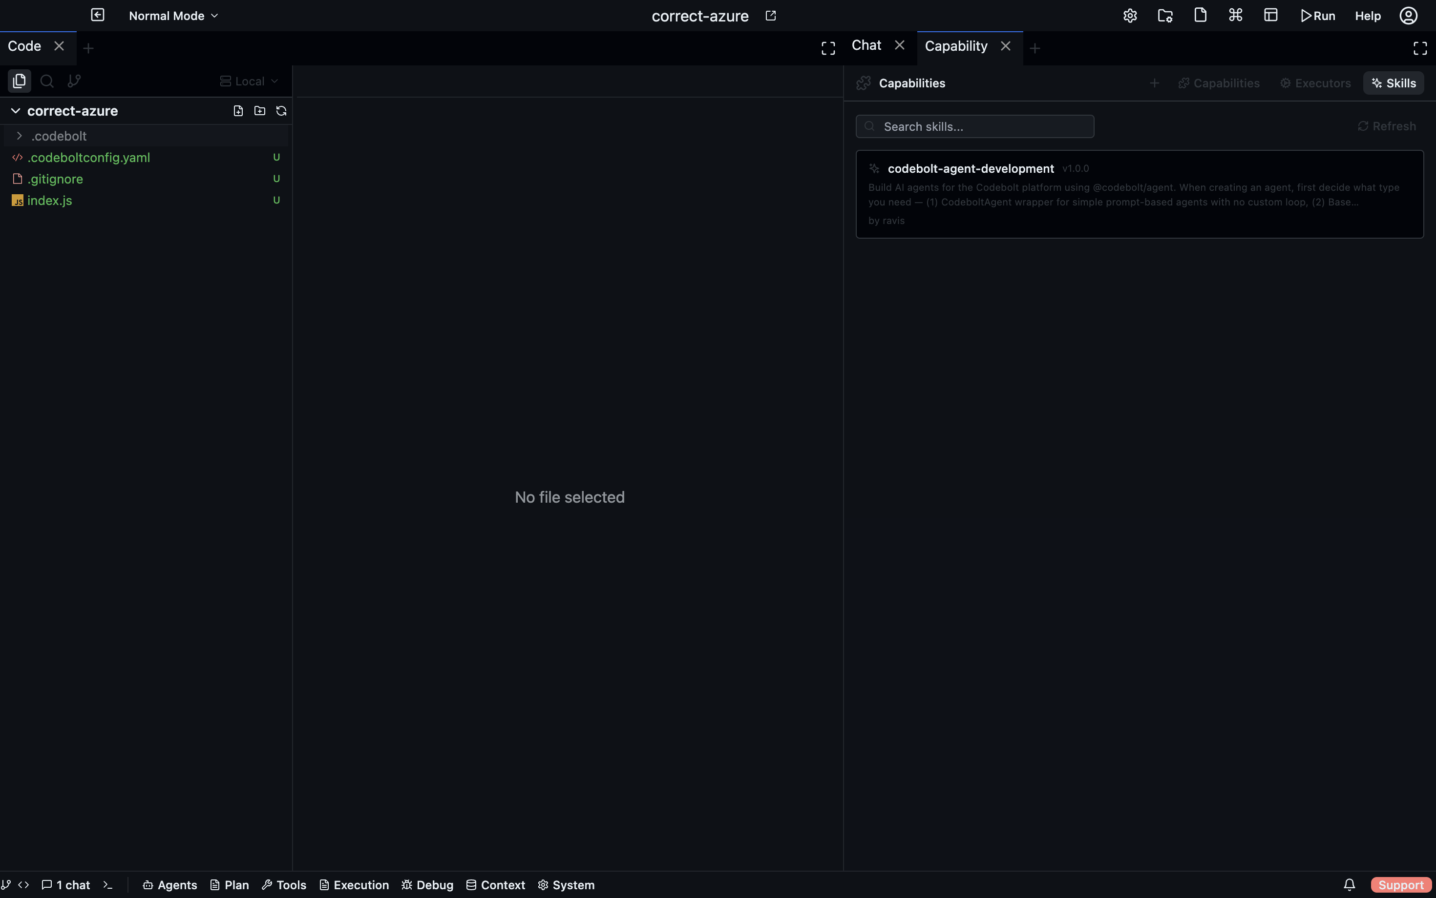Click the new folder icon beside correct-azure

pos(260,111)
